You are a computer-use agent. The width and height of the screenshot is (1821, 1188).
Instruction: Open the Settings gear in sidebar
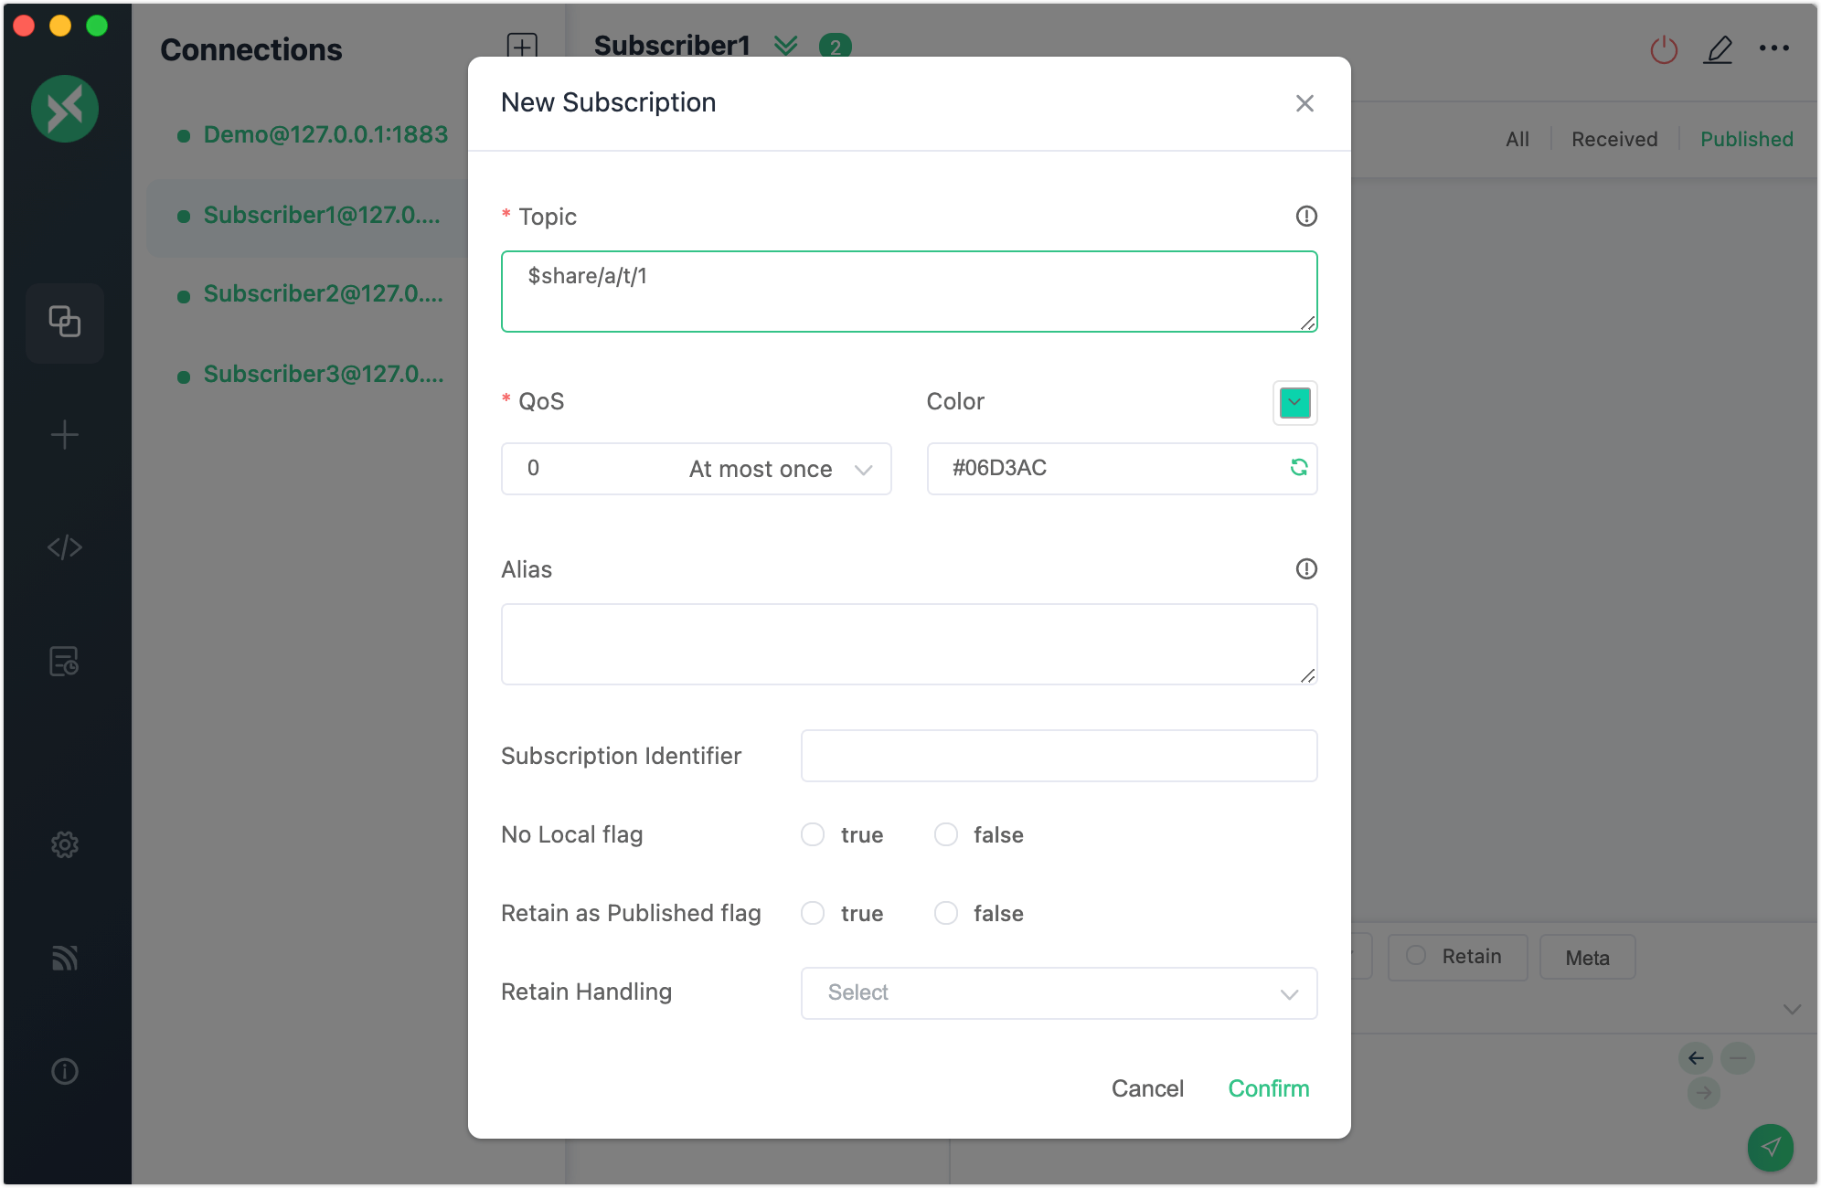coord(65,844)
